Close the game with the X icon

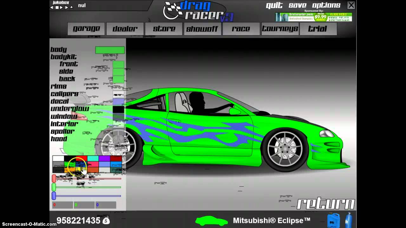(x=351, y=5)
